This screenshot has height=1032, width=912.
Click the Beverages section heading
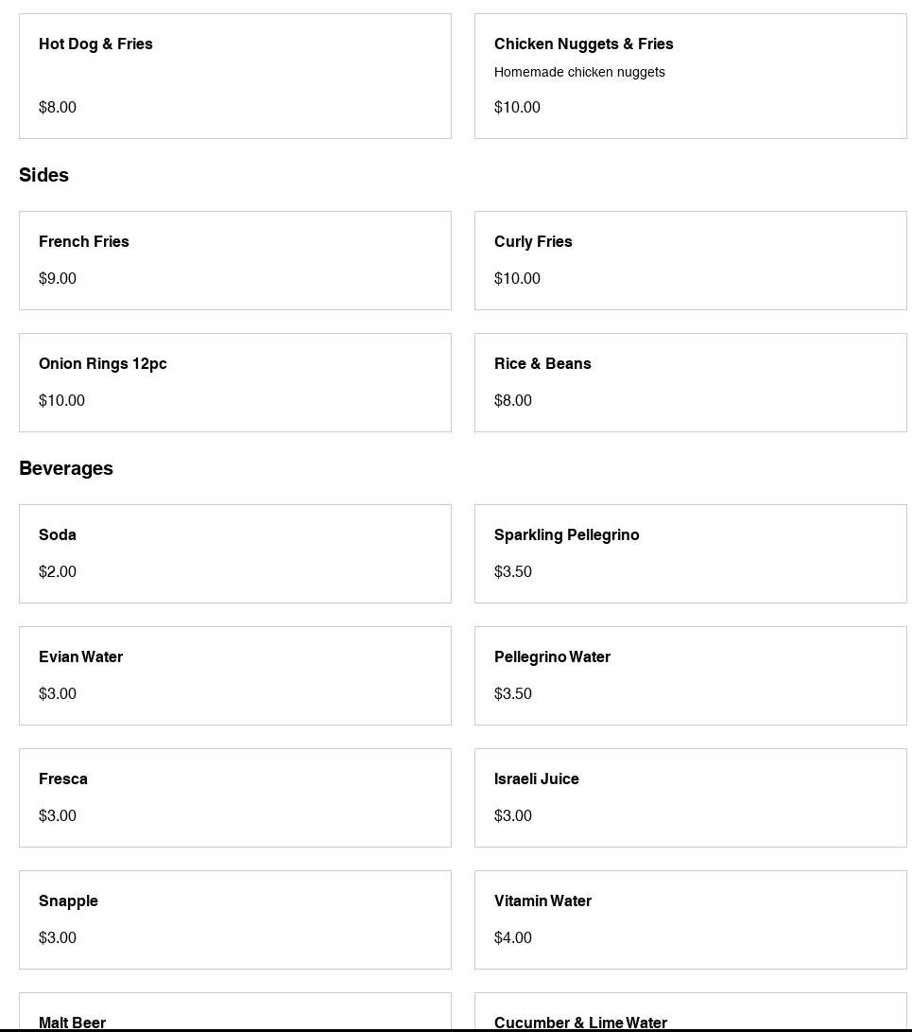[66, 468]
